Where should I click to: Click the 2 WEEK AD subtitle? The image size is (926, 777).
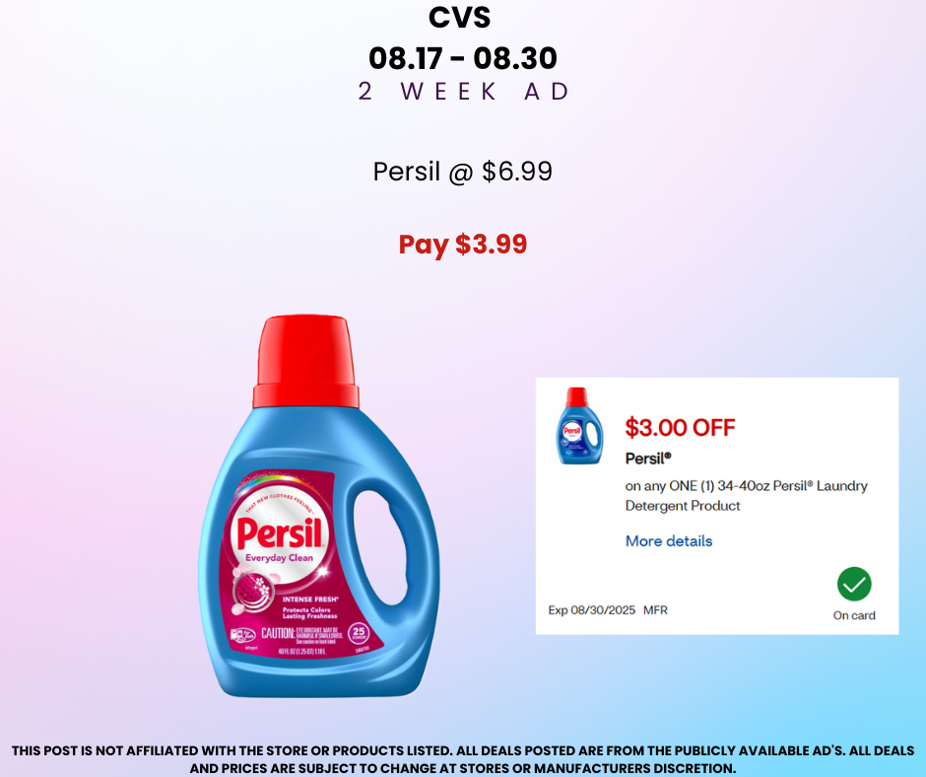(x=464, y=92)
